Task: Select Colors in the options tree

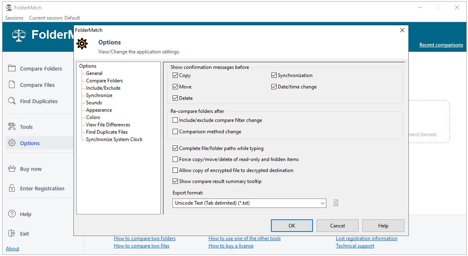Action: coord(93,117)
